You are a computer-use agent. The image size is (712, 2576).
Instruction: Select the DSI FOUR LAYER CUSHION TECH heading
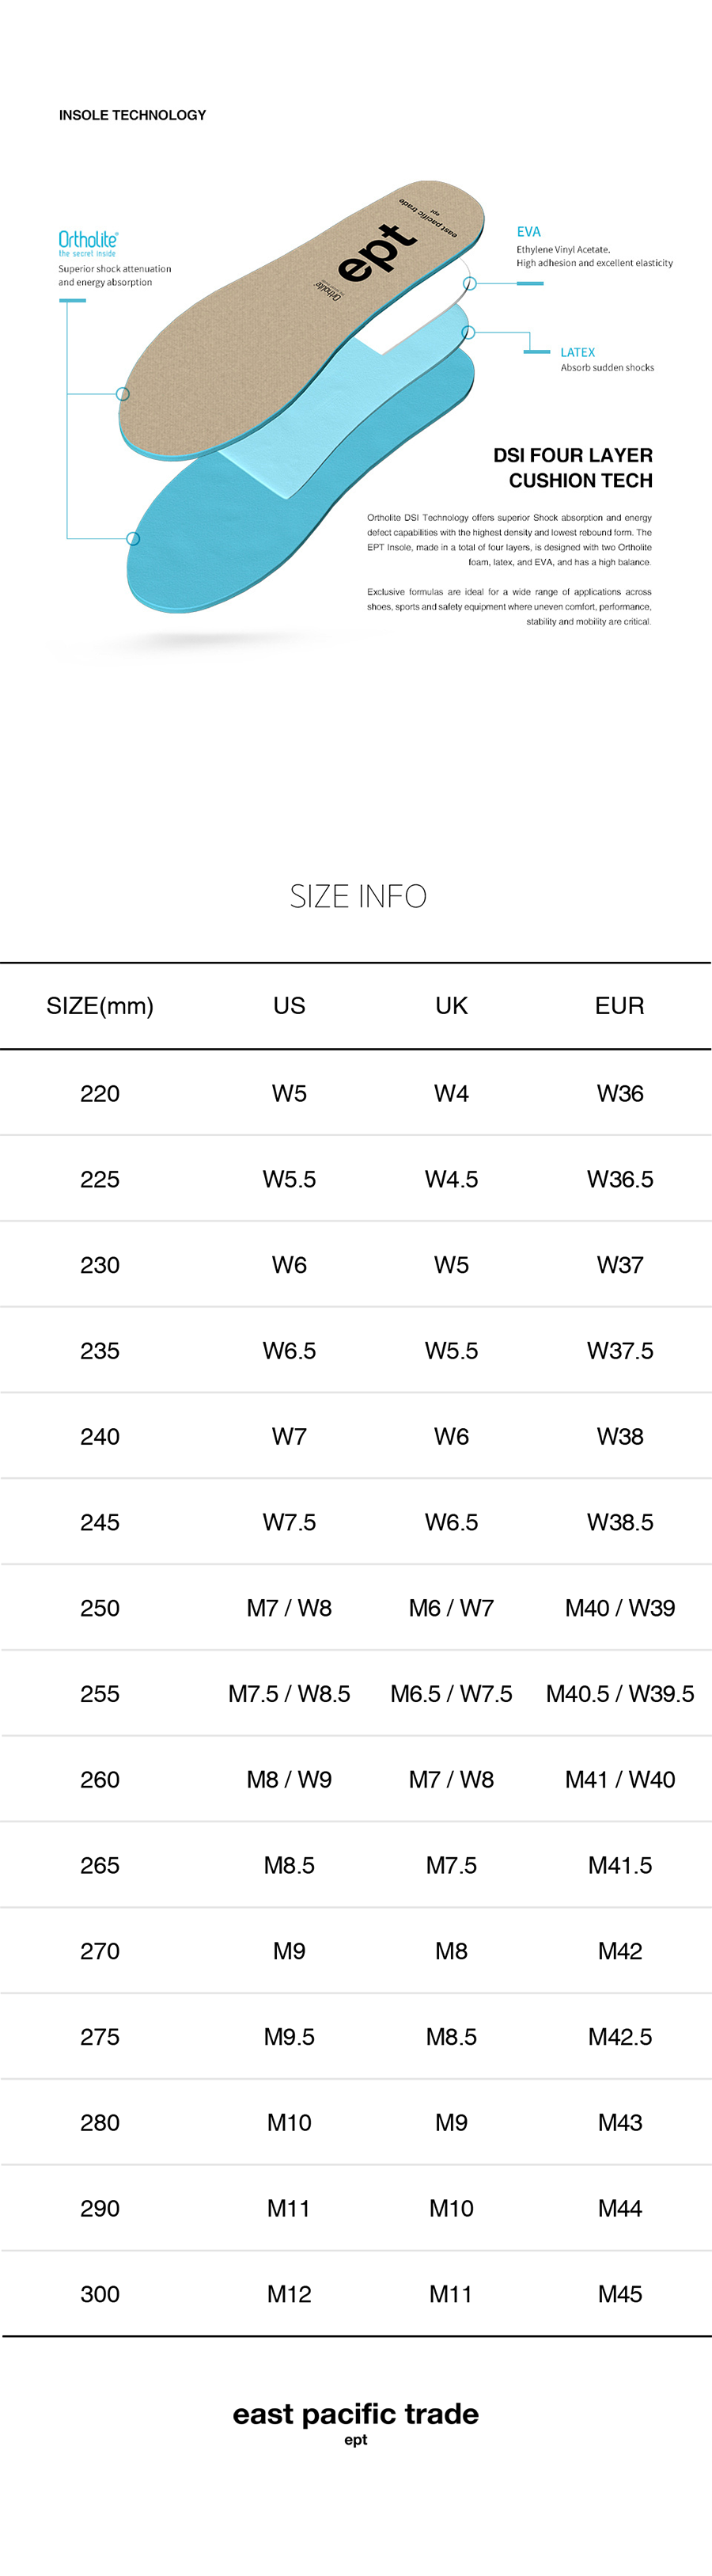(x=573, y=468)
